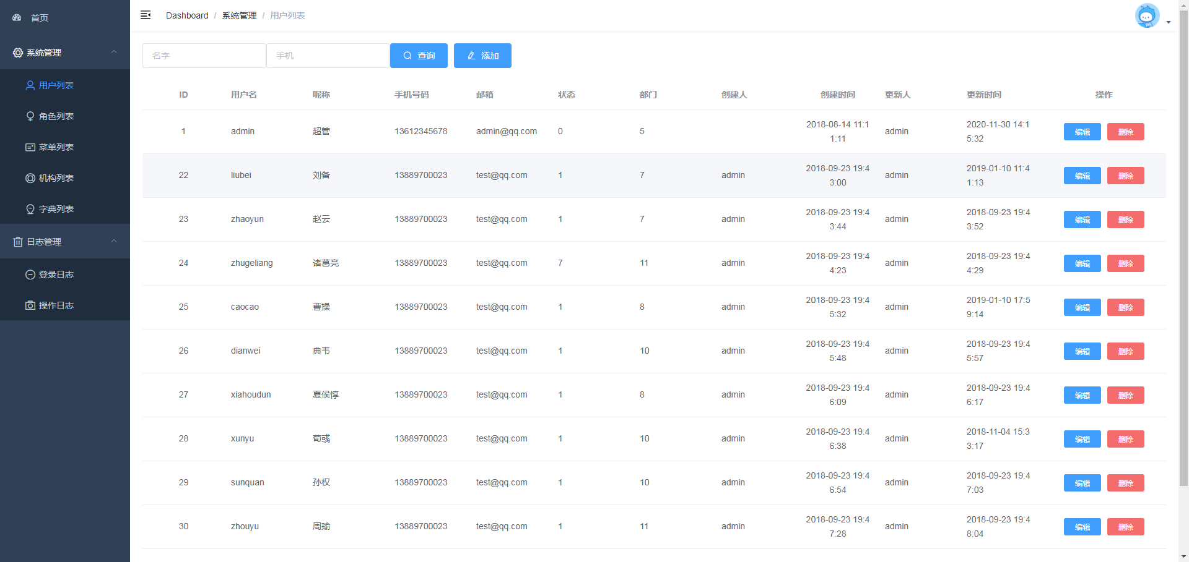Click the Dashboard breadcrumb link
This screenshot has height=562, width=1189.
pos(187,15)
